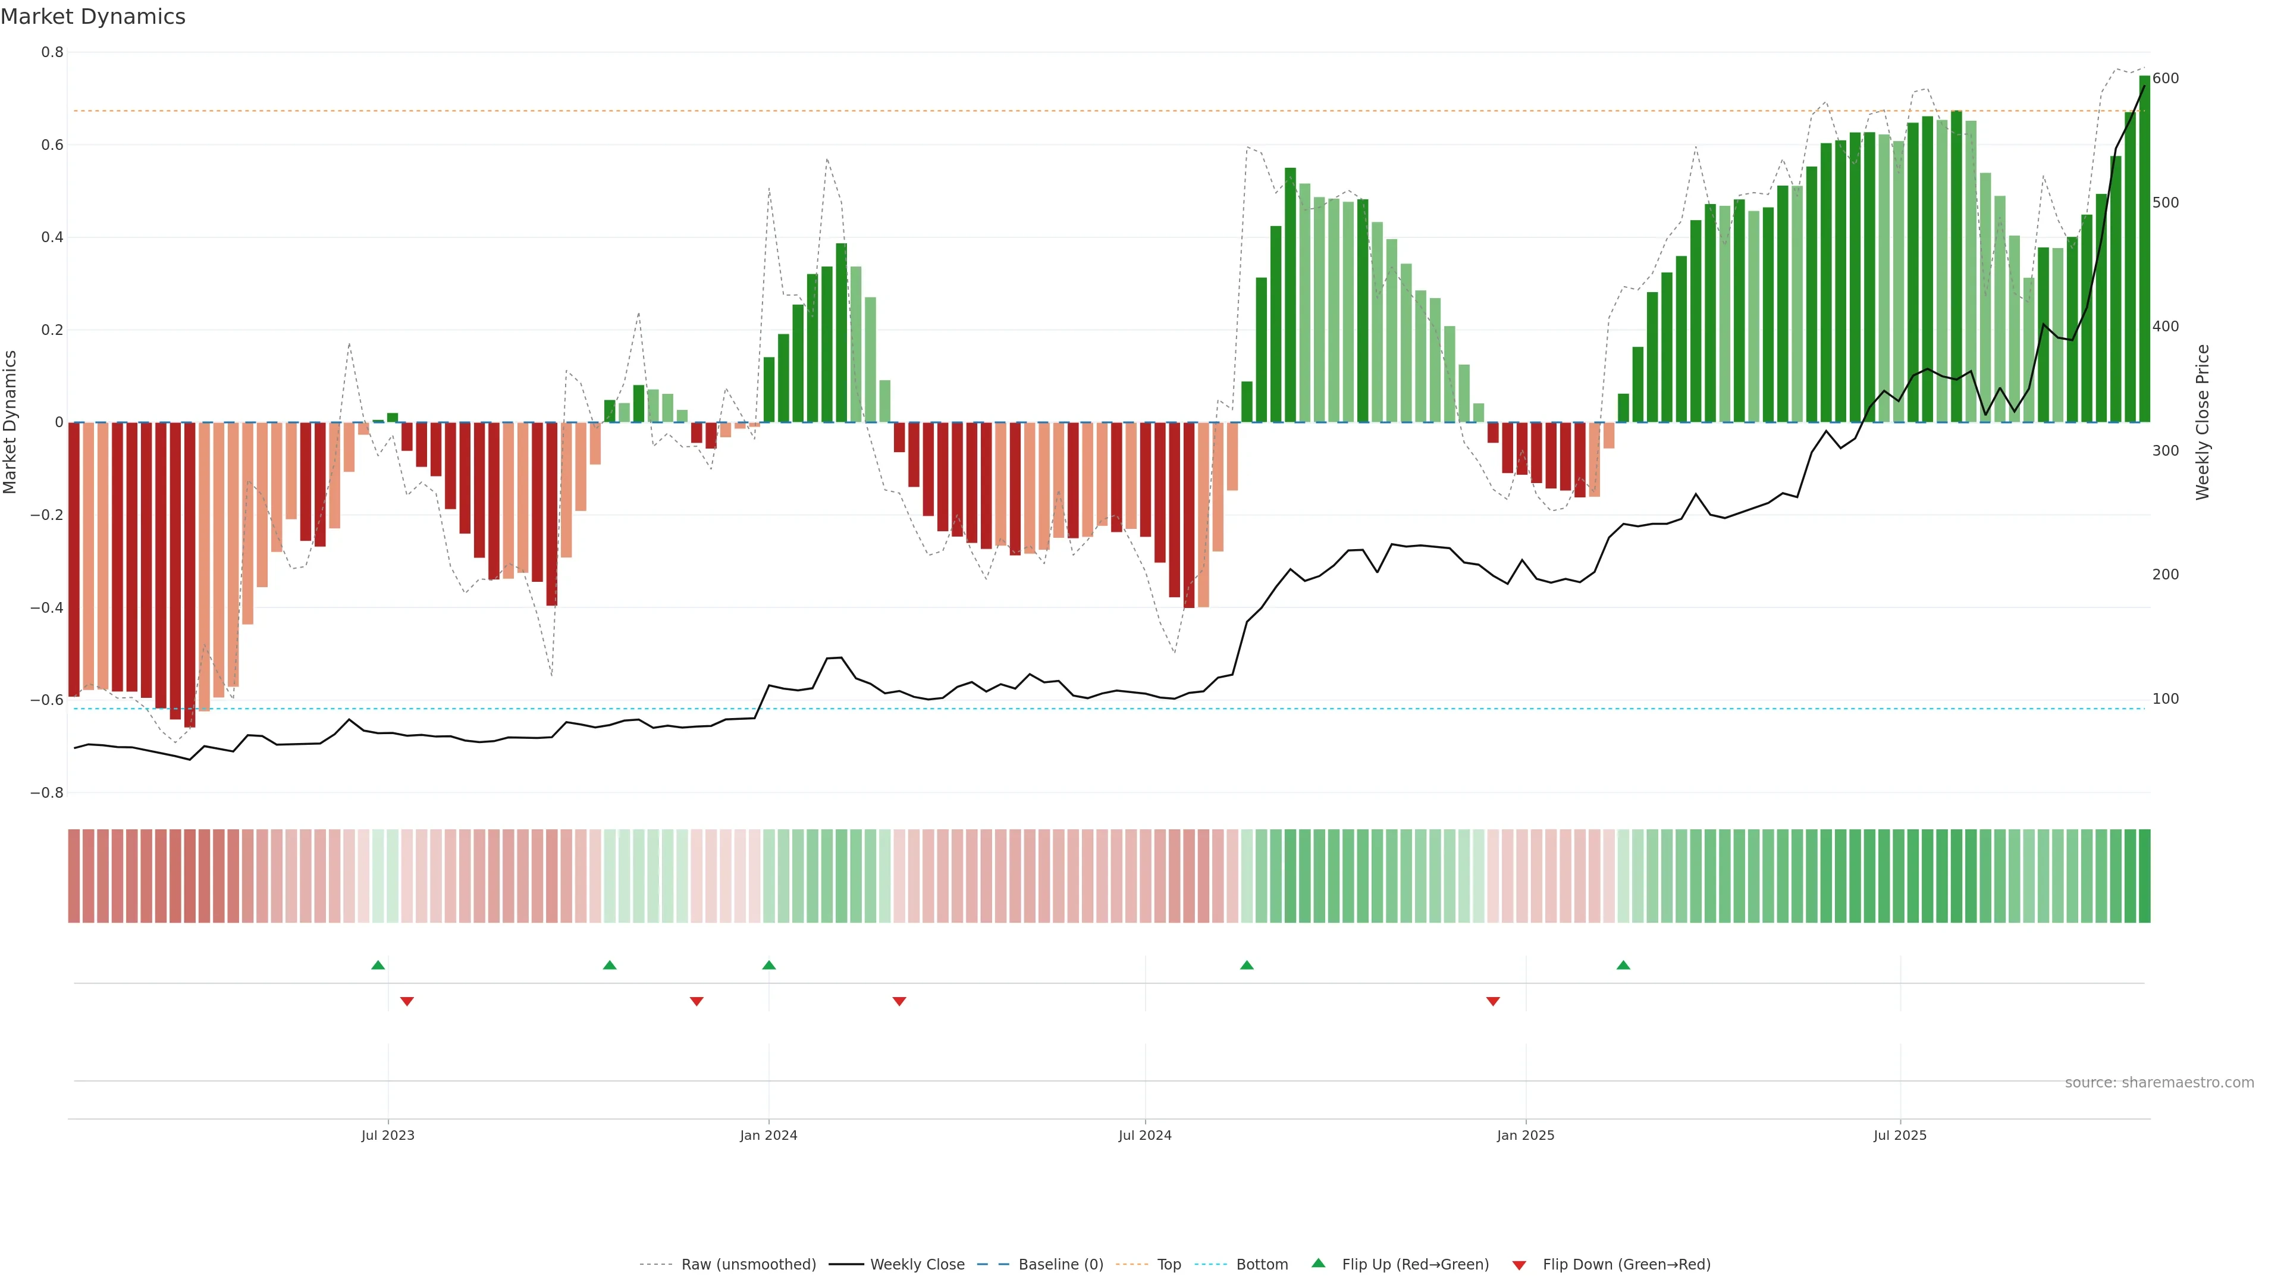
Task: Toggle the Top legend entry
Action: (x=1169, y=1265)
